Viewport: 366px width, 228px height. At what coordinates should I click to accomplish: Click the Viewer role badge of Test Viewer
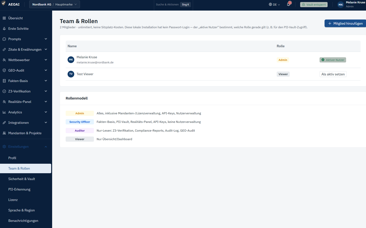[283, 74]
